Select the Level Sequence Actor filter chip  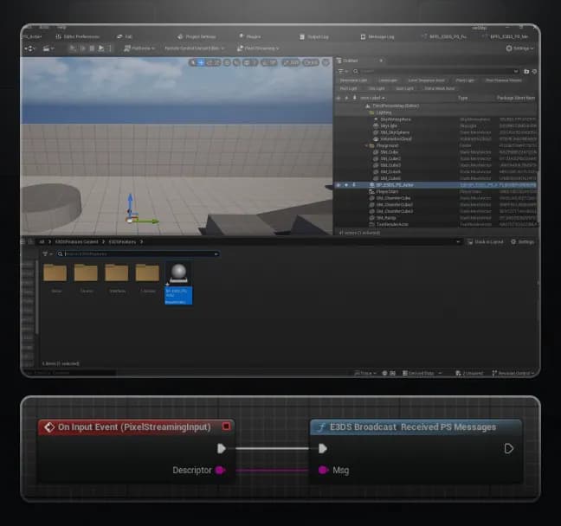pyautogui.click(x=427, y=80)
